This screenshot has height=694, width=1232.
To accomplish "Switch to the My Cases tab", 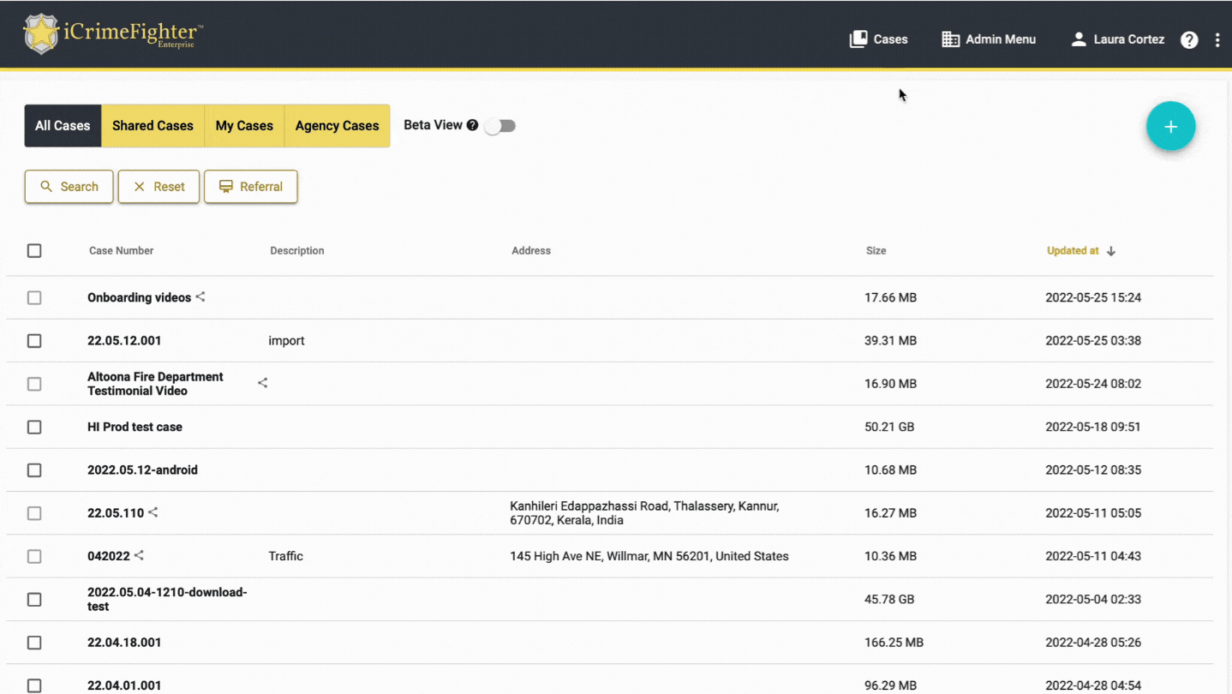I will click(244, 126).
